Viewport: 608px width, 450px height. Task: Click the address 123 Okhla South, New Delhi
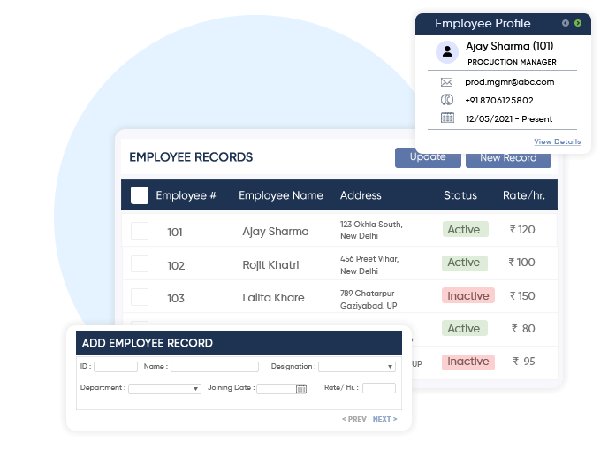coord(371,230)
